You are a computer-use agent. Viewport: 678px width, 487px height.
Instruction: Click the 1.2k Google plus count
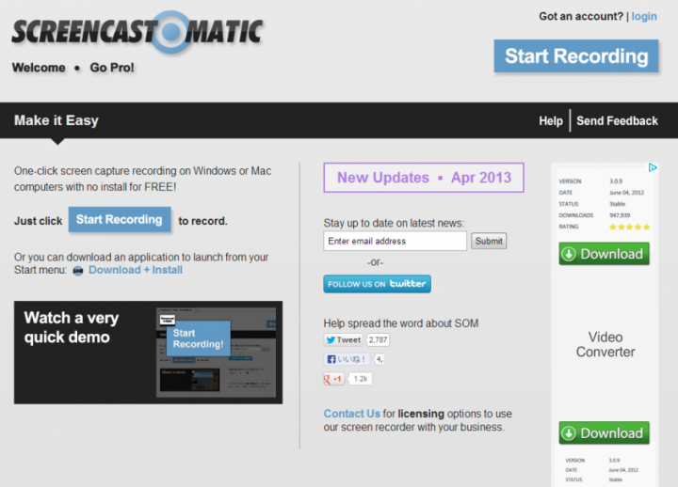(x=360, y=379)
